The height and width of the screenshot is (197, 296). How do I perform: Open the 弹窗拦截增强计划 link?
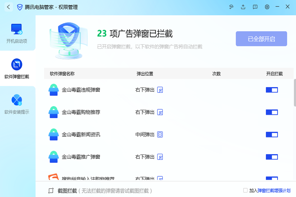point(274,191)
